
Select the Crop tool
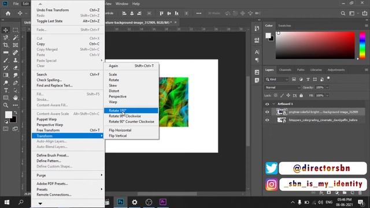[6, 45]
